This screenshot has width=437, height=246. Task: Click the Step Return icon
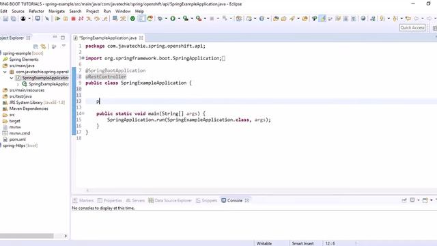tap(105, 18)
